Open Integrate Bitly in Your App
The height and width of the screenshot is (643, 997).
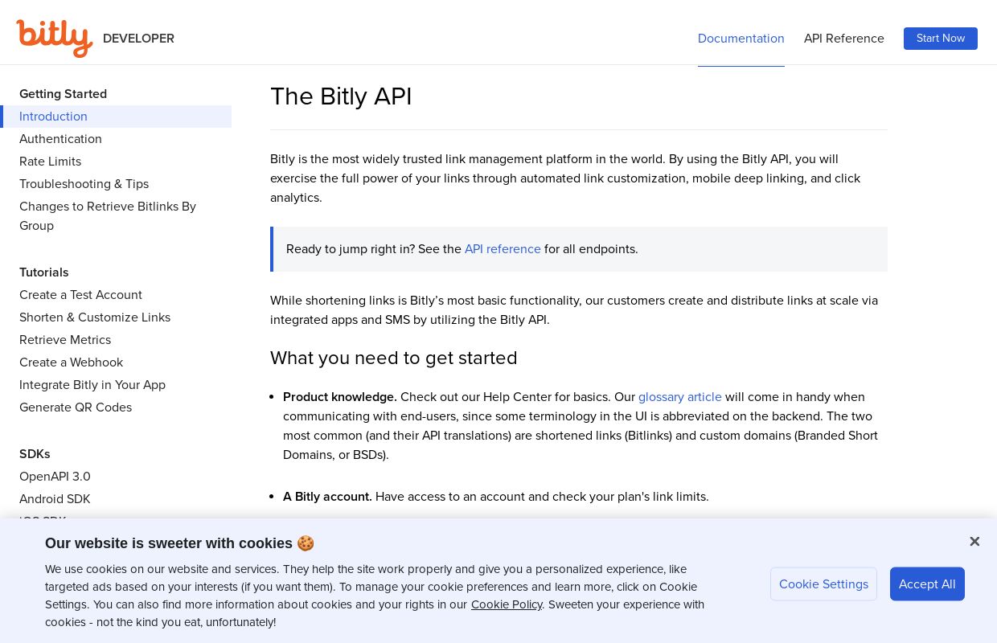(x=92, y=385)
